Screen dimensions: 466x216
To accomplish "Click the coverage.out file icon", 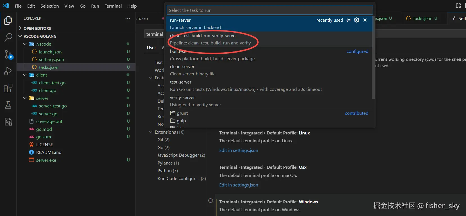I will (31, 121).
